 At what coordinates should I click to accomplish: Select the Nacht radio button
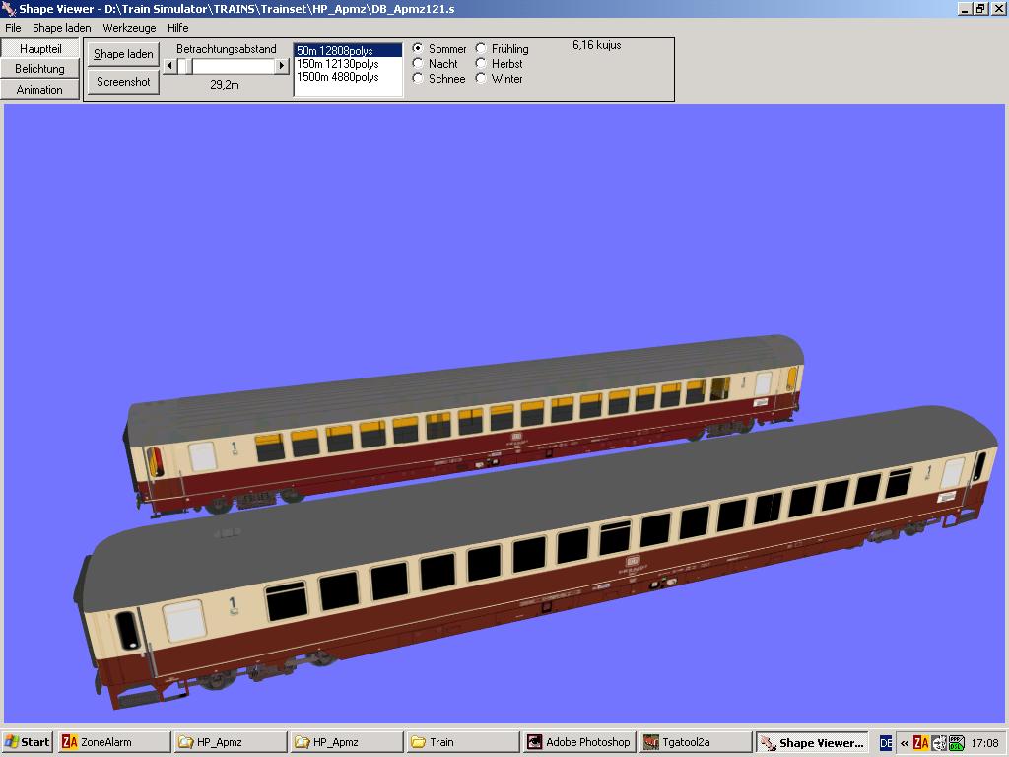coord(418,63)
